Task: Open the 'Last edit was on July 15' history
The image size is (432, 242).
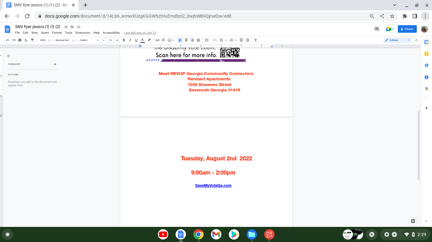Action: [140, 33]
